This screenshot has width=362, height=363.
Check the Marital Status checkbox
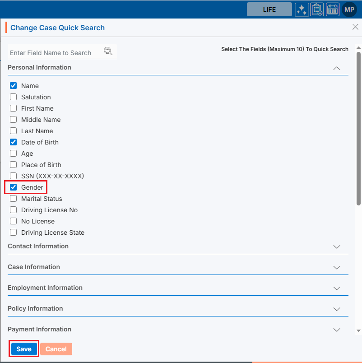click(14, 199)
